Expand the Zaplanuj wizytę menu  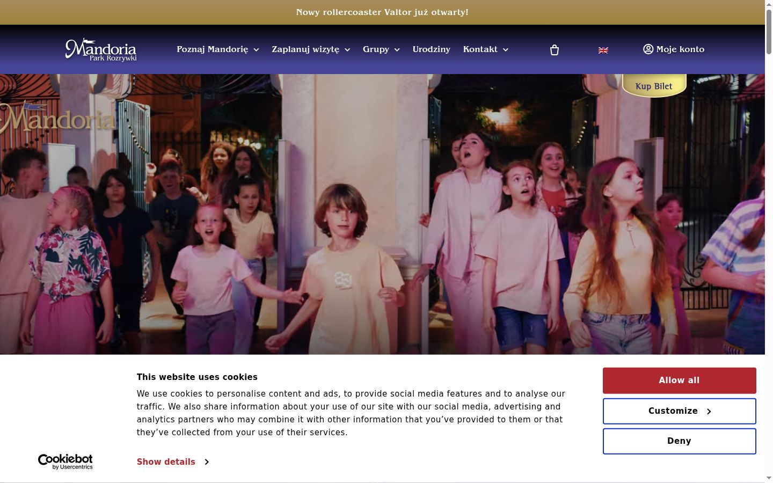[x=311, y=49]
